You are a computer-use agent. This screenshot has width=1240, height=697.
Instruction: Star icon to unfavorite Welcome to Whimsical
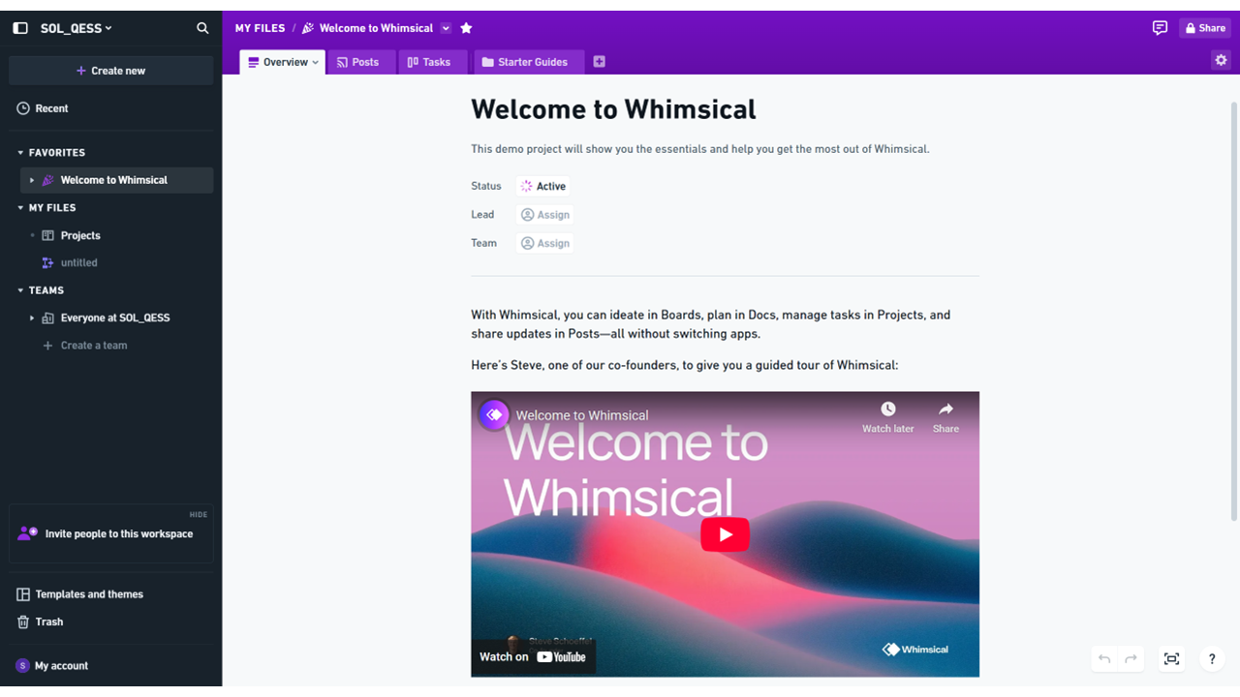pyautogui.click(x=466, y=28)
